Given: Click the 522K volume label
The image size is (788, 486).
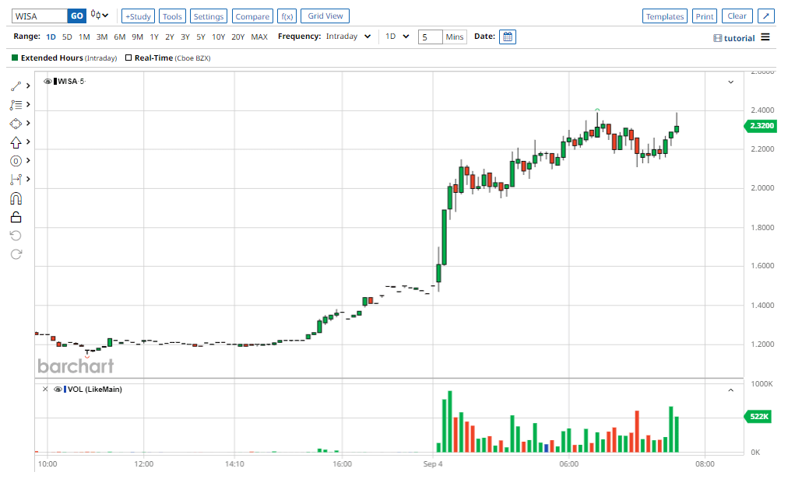Looking at the screenshot, I should click(758, 416).
